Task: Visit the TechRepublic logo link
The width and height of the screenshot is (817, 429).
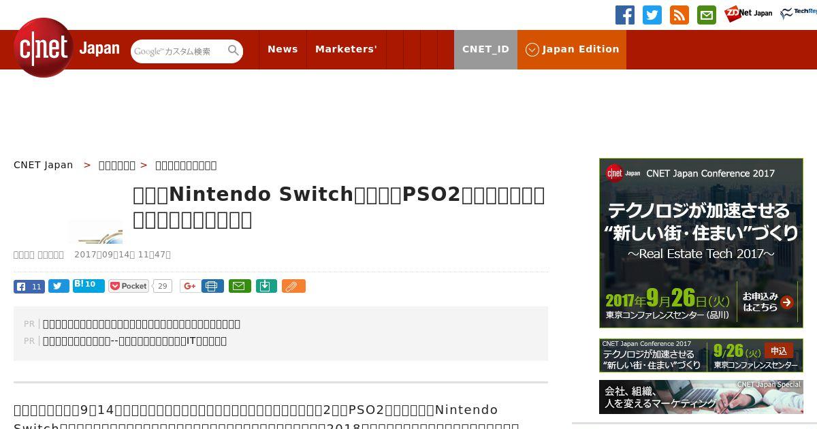Action: pyautogui.click(x=799, y=14)
